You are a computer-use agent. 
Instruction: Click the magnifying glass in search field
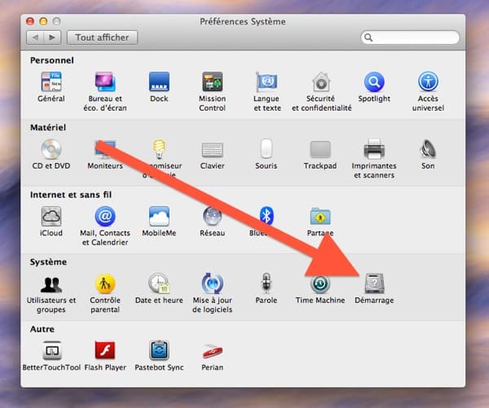(x=368, y=37)
